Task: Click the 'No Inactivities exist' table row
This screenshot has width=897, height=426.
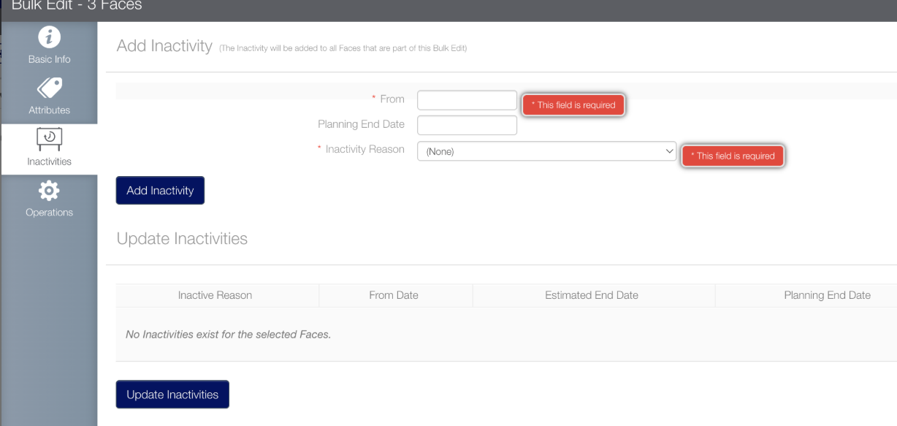Action: click(x=229, y=335)
